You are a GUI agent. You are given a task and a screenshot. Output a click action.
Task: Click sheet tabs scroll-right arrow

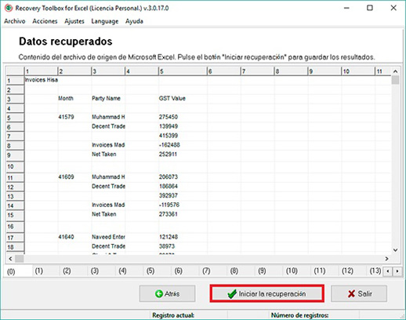coord(397,271)
